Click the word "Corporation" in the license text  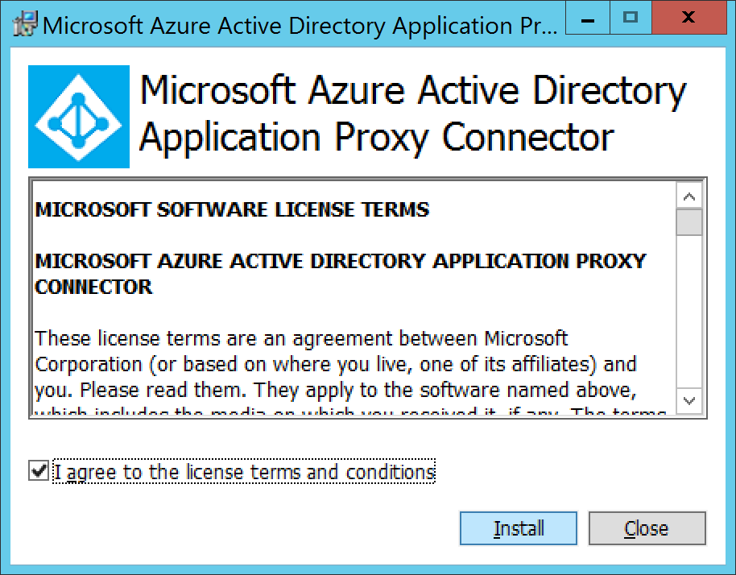coord(89,364)
